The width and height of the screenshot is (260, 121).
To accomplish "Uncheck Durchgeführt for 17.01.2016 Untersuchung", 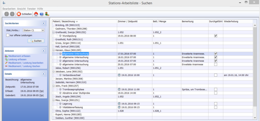I will pos(215,54).
